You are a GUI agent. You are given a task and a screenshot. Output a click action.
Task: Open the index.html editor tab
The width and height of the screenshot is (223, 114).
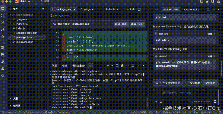(x=111, y=9)
